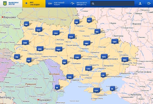Open the marker labeled 1005 near Одесса
The image size is (153, 104).
point(69,77)
